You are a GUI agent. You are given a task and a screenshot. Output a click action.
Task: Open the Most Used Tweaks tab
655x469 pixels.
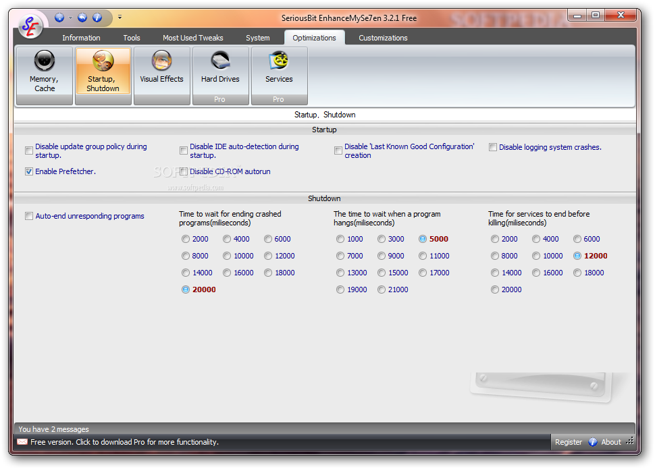coord(193,38)
